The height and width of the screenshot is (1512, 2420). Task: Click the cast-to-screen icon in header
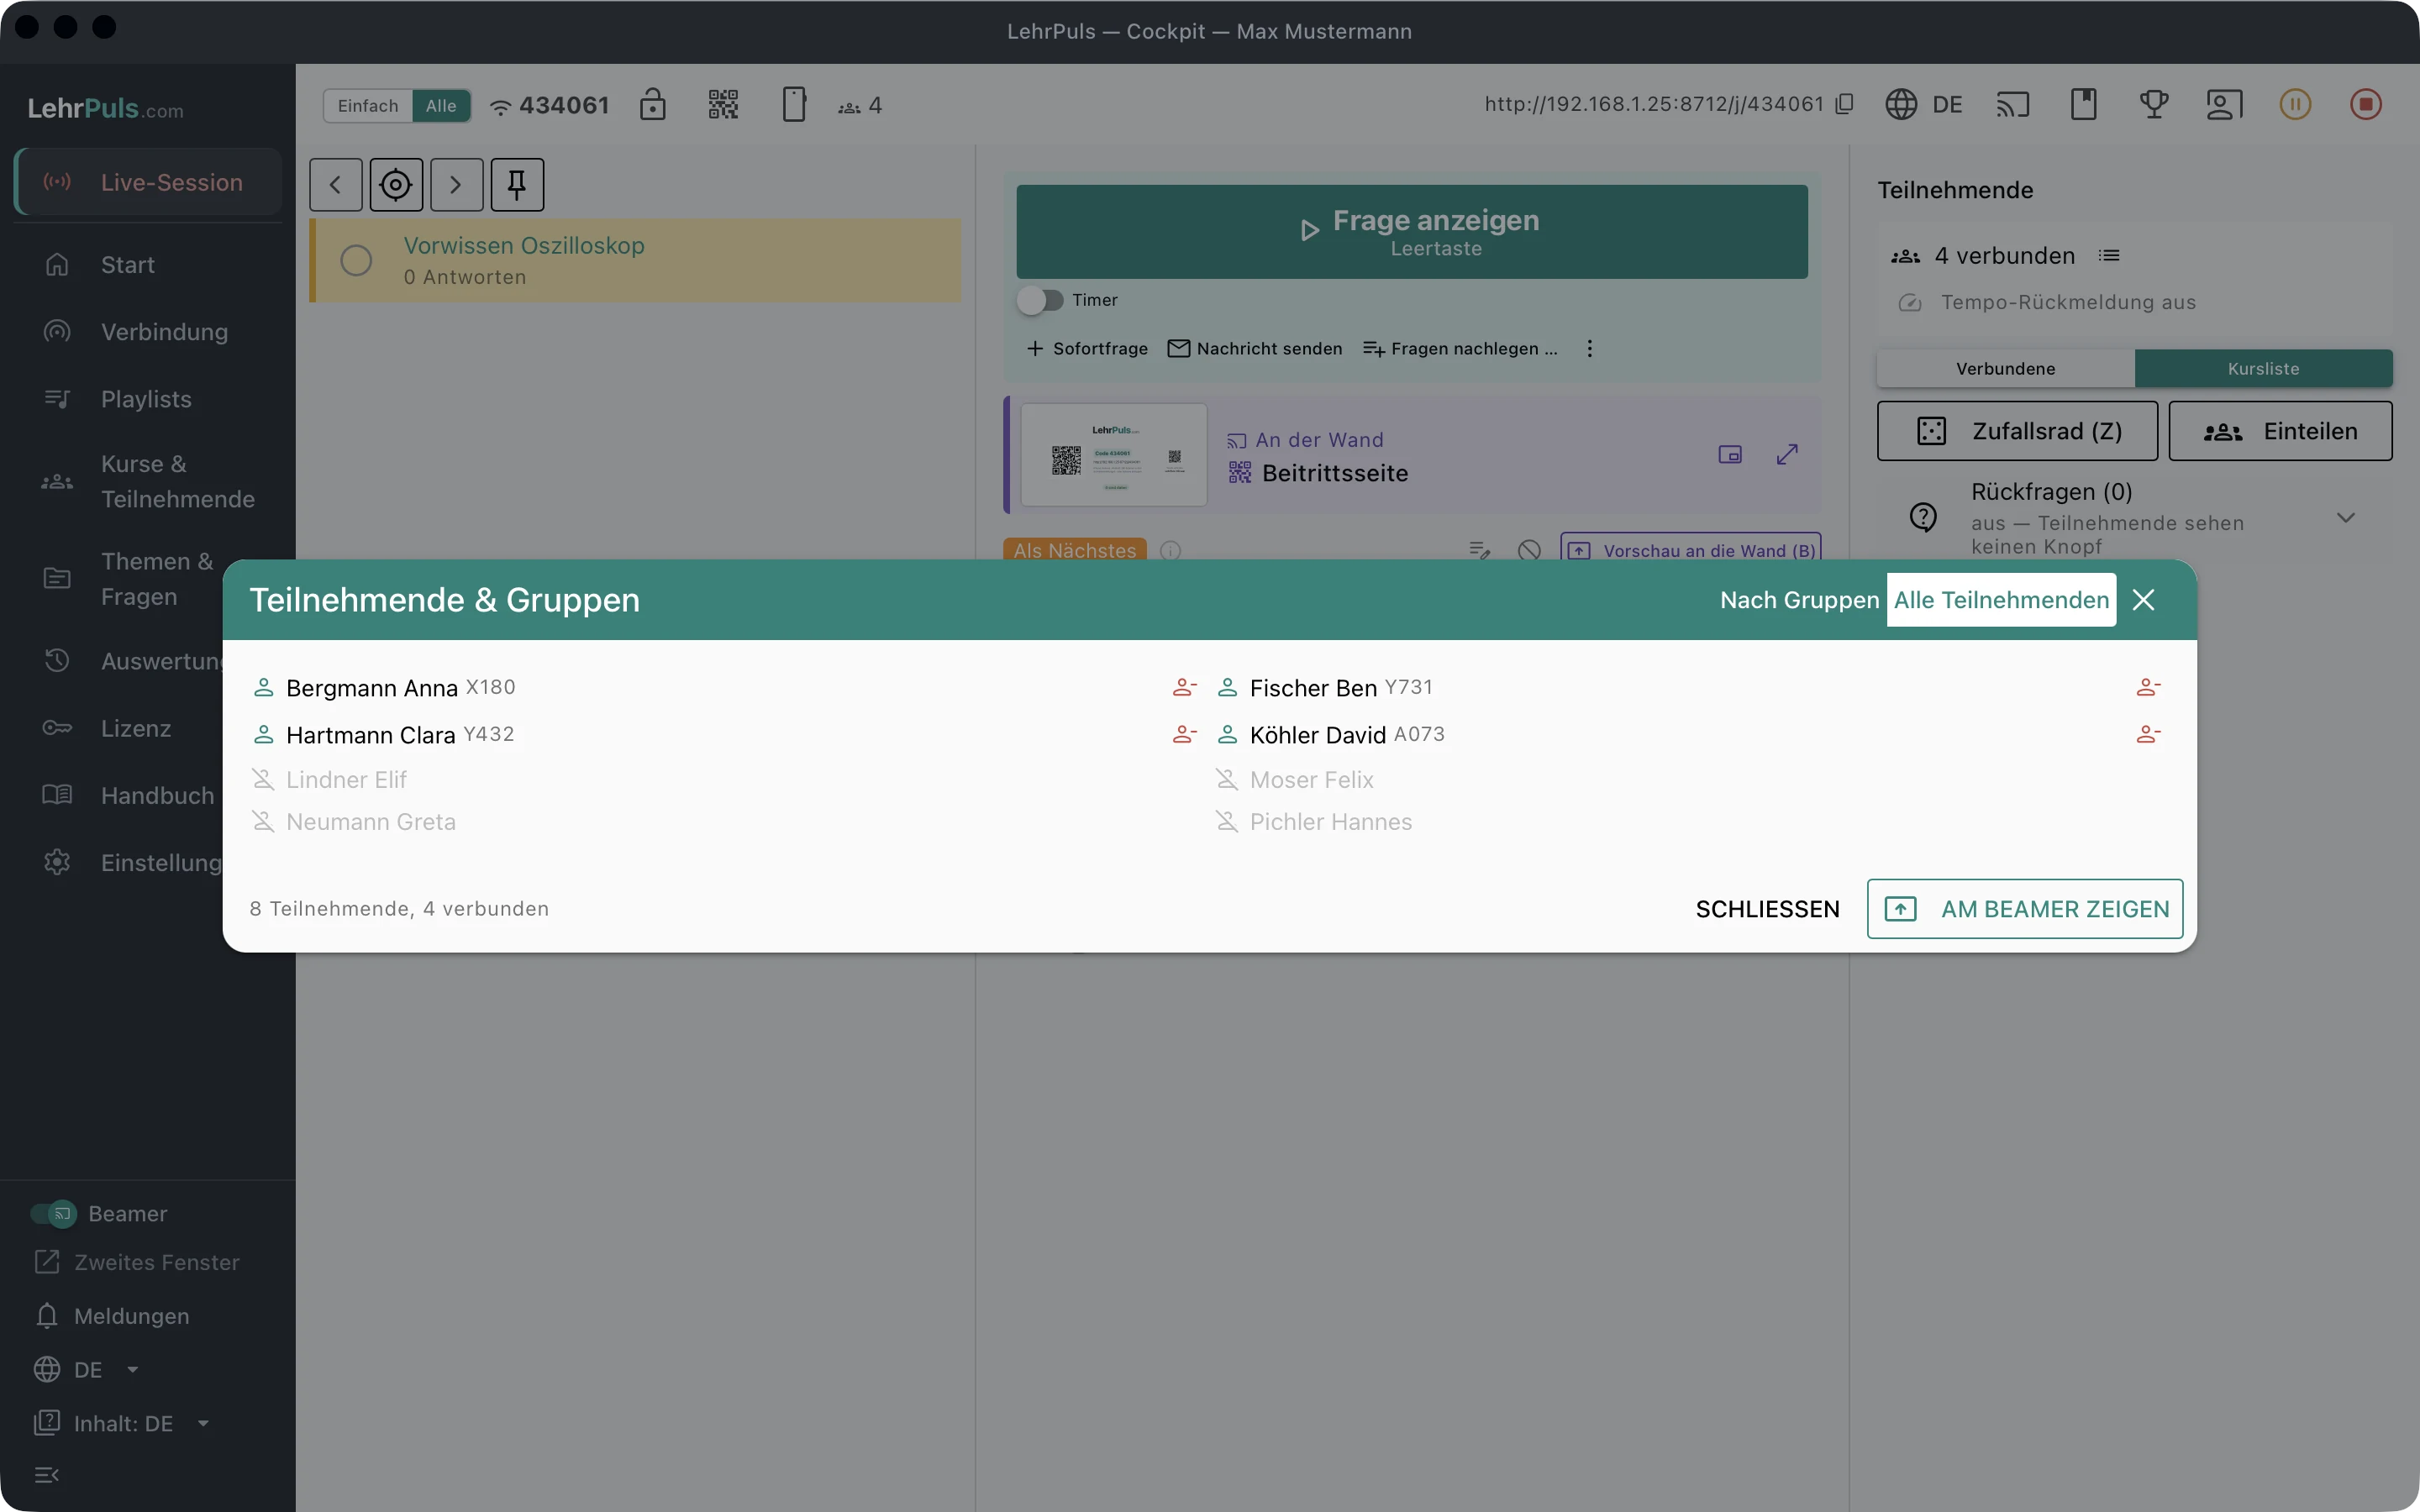(2013, 104)
